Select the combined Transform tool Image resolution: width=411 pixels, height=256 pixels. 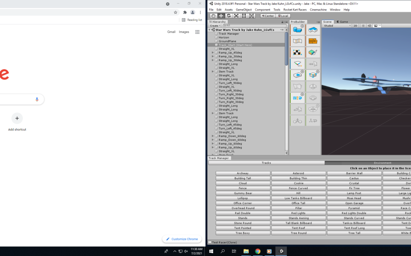(x=252, y=16)
